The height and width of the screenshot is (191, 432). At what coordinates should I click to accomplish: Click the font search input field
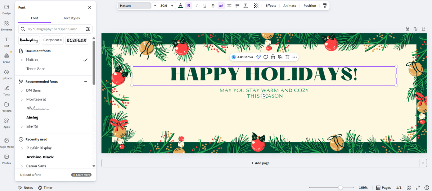click(x=54, y=29)
